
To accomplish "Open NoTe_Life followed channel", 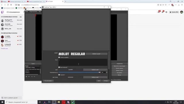I will (x=11, y=29).
